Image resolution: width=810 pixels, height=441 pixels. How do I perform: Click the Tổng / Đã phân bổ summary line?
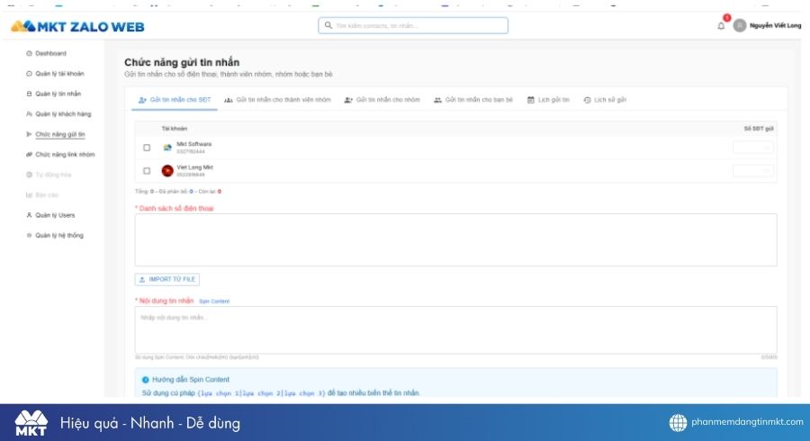178,191
